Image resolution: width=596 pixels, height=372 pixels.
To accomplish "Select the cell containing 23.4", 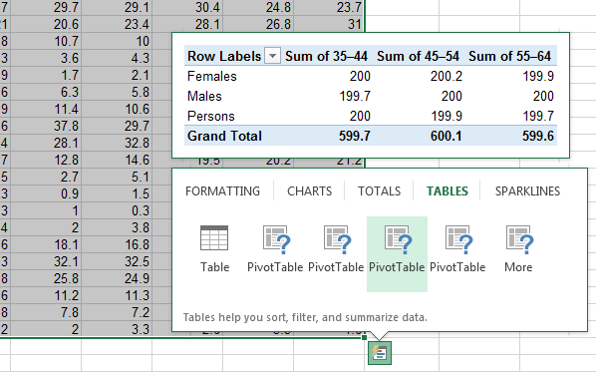I will click(117, 24).
